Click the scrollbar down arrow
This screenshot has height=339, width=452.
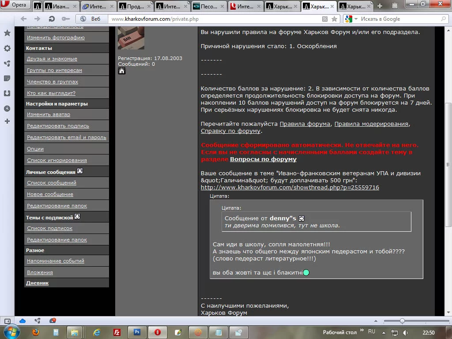coord(448,312)
